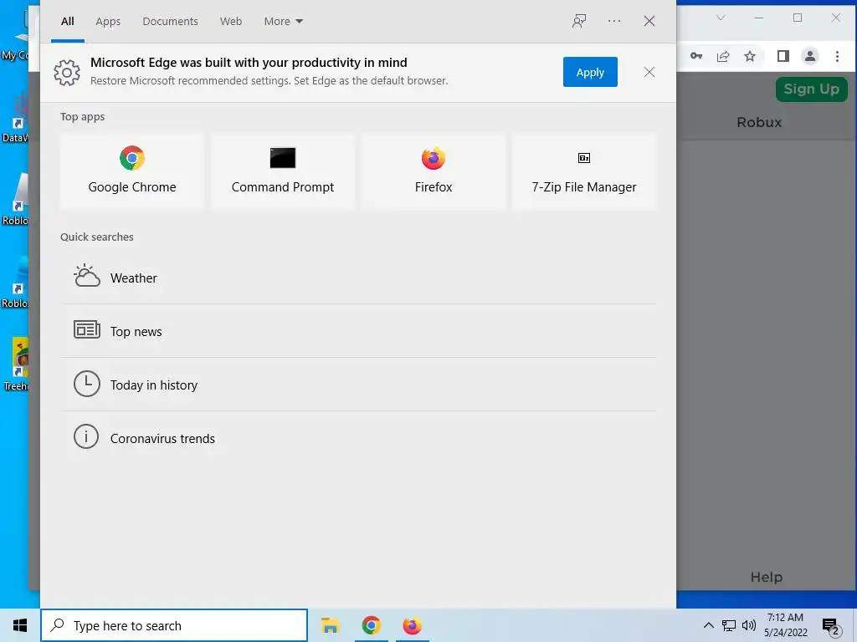Open Google Chrome from Top apps
Screen dimensions: 857x642
click(131, 171)
